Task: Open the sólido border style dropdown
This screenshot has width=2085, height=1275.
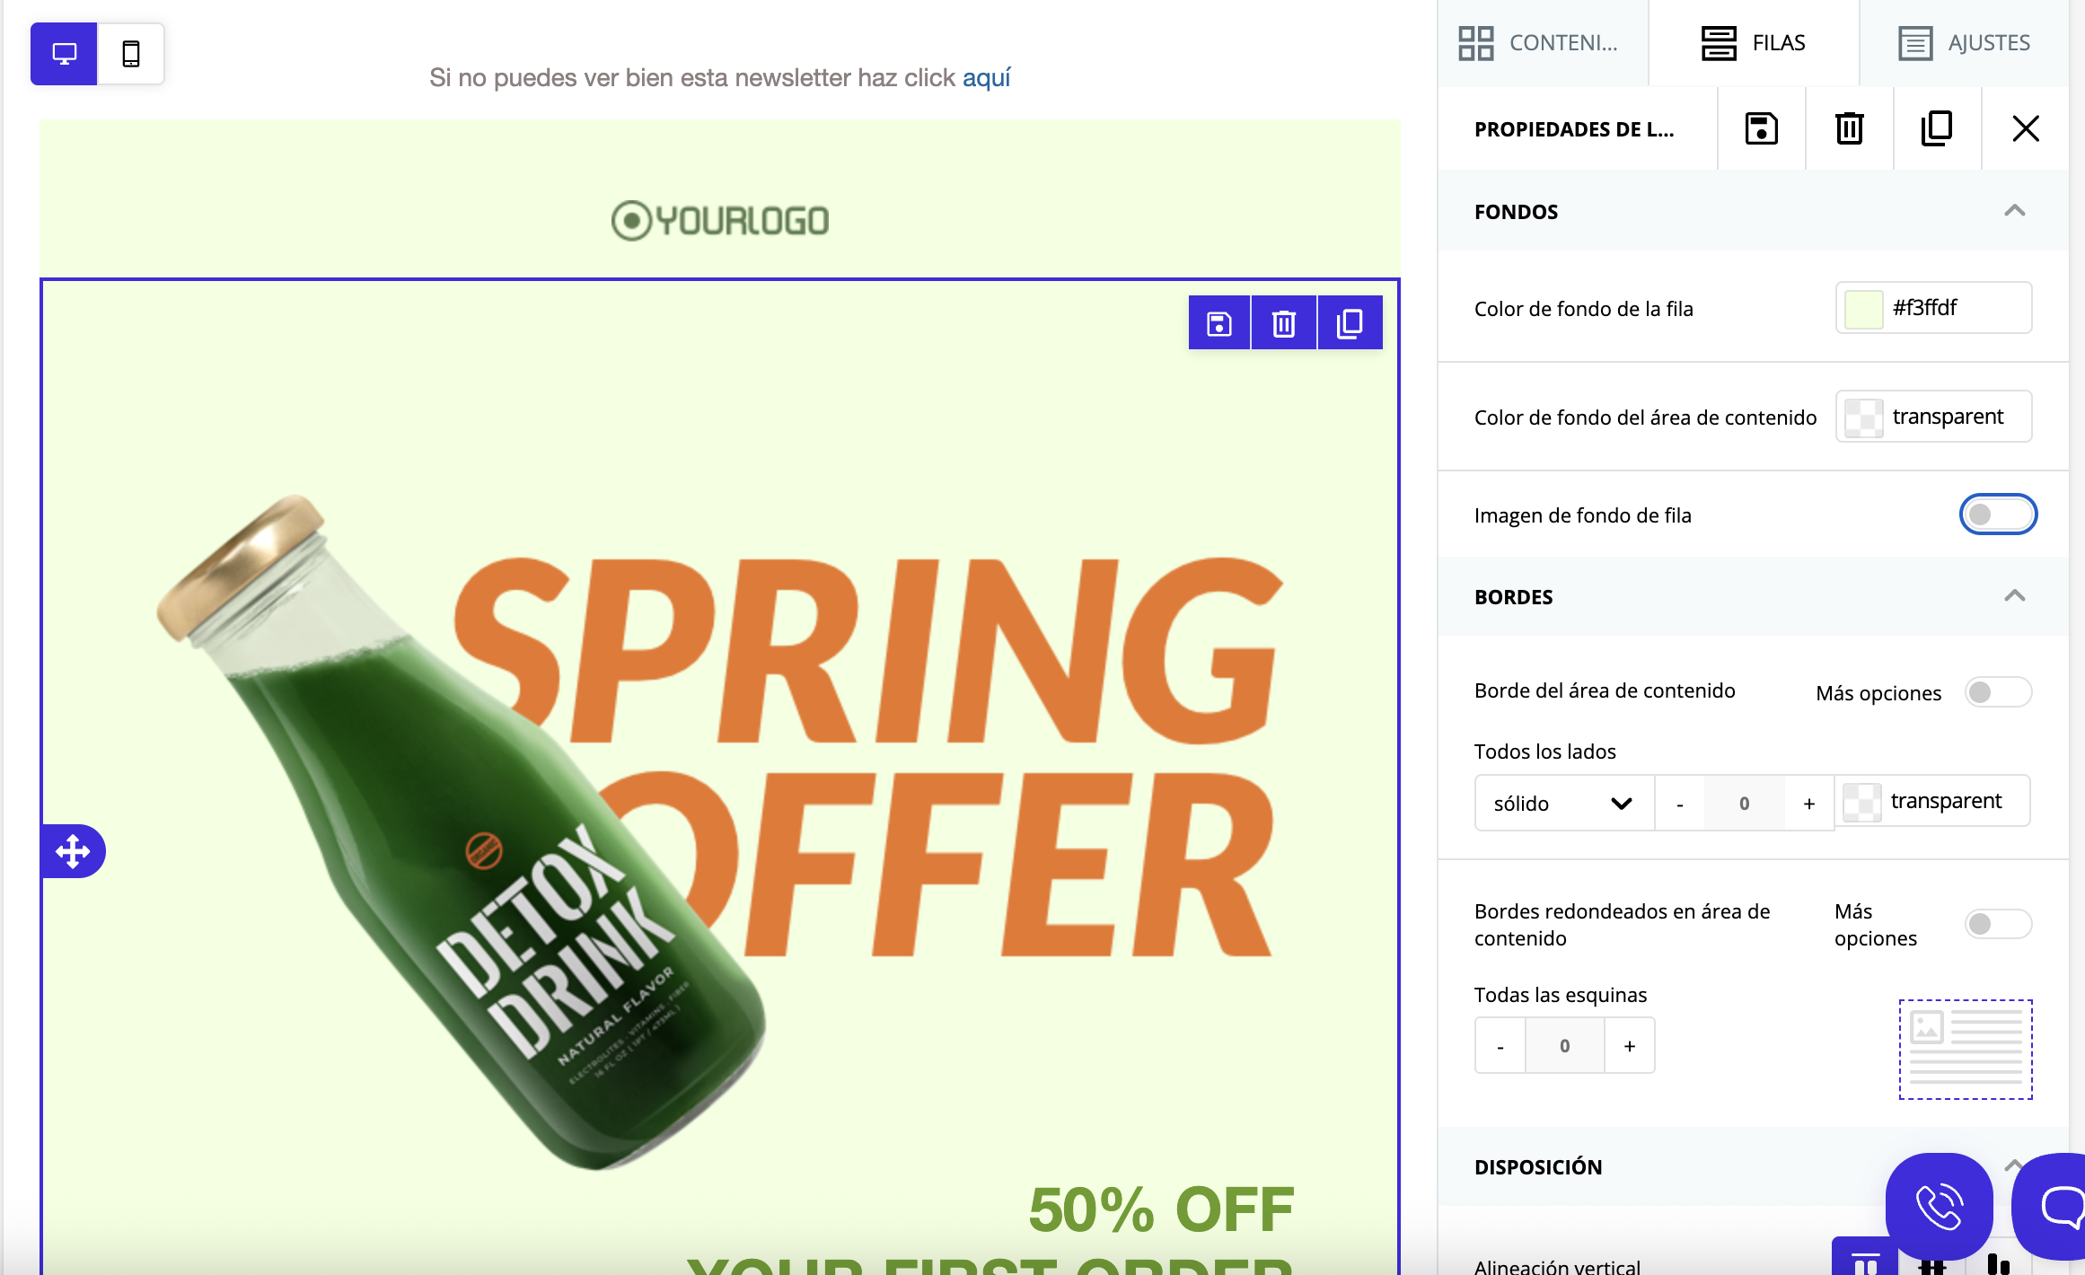Action: (x=1564, y=804)
